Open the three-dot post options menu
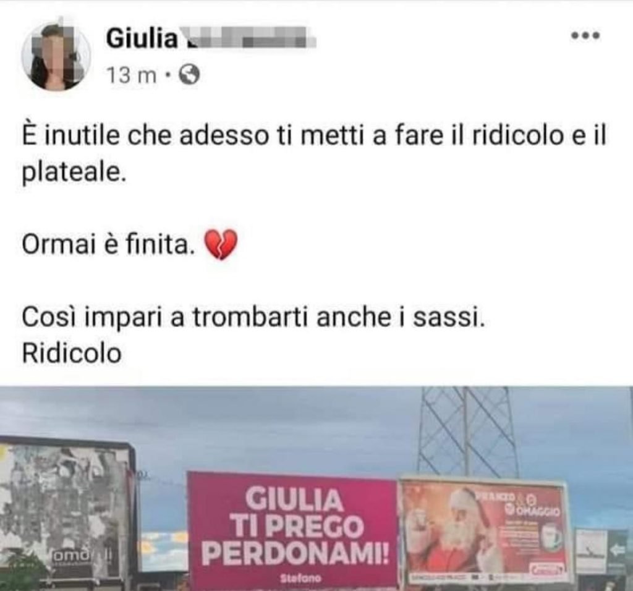This screenshot has height=591, width=633. click(x=586, y=36)
